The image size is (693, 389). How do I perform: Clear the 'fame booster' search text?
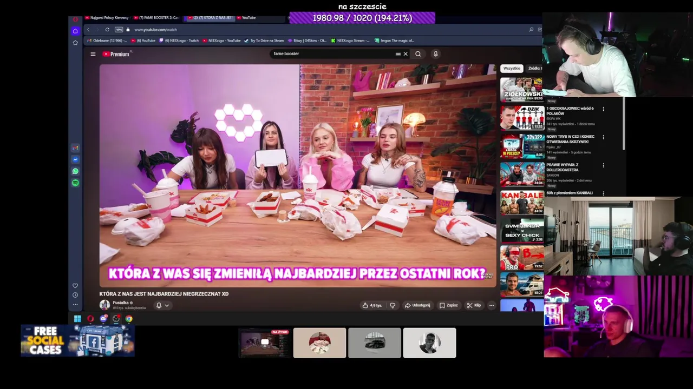click(405, 54)
